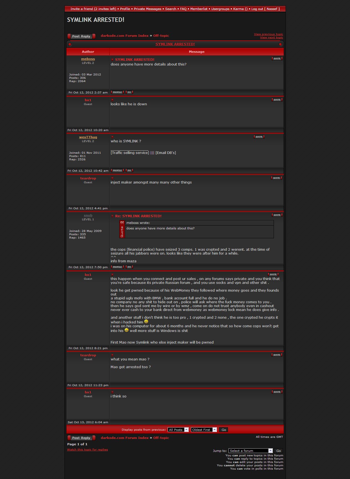The width and height of the screenshot is (350, 479).
Task: Go to Memberlist in top navigation
Action: 199,9
